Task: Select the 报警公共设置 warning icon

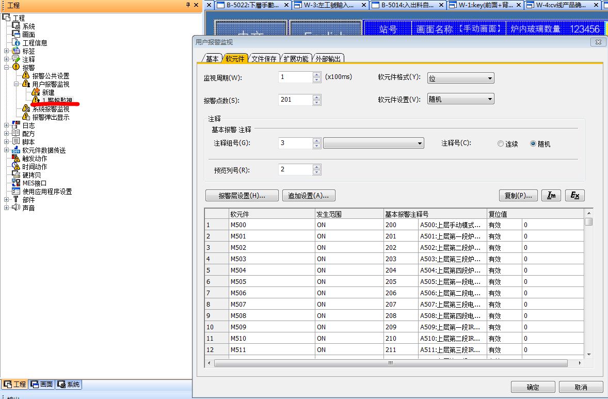Action: tap(26, 76)
